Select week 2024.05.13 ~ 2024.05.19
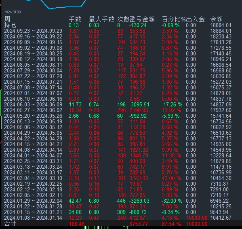The height and width of the screenshot is (229, 242). coord(33,122)
